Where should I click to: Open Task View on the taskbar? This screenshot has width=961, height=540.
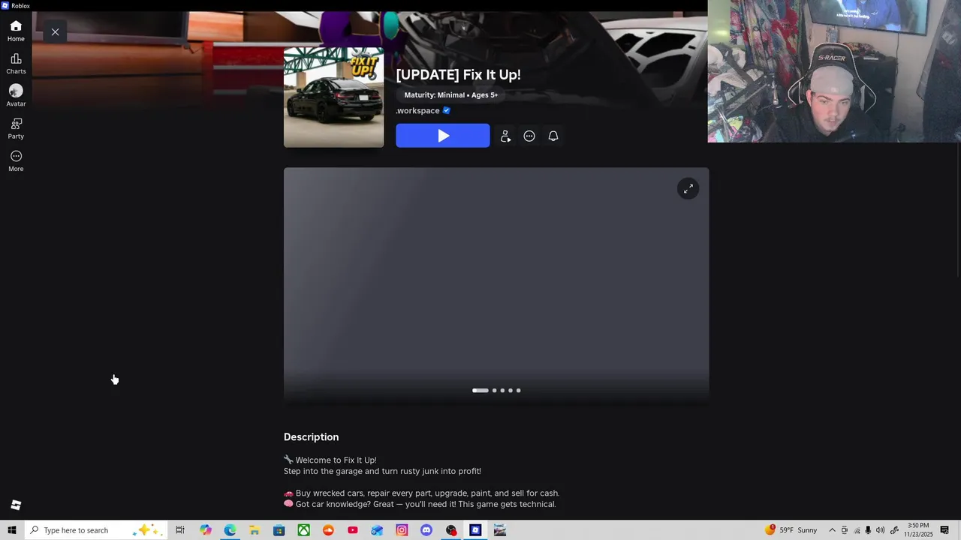pyautogui.click(x=180, y=530)
